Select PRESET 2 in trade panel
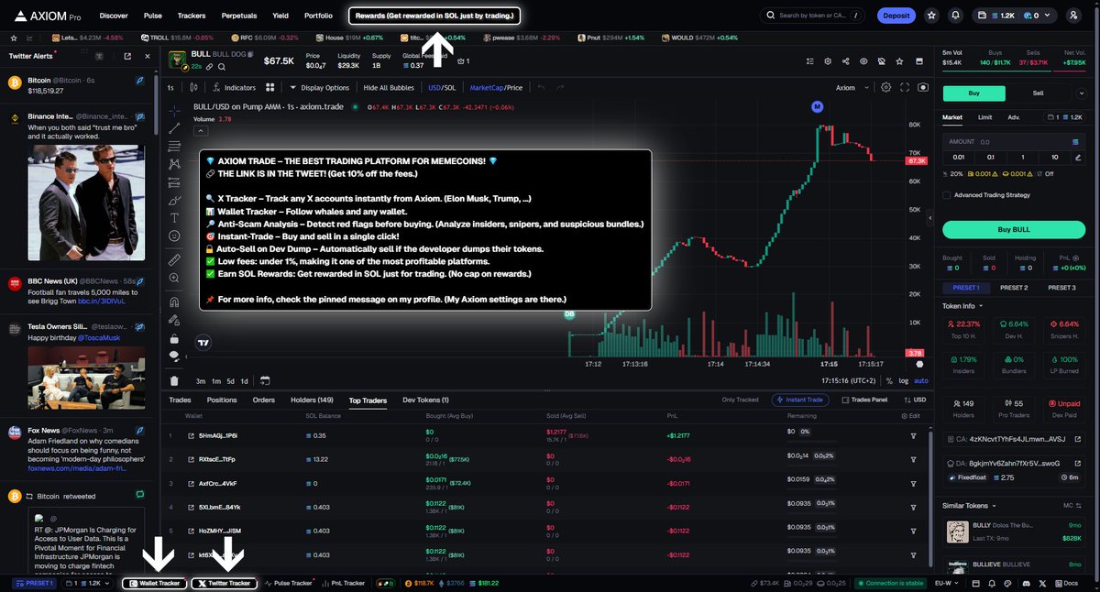 click(x=1014, y=288)
